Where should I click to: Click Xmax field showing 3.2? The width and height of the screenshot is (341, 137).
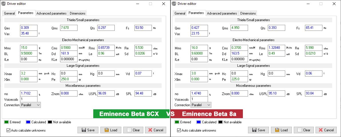tap(29, 73)
